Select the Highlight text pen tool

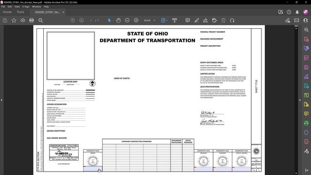(196, 20)
